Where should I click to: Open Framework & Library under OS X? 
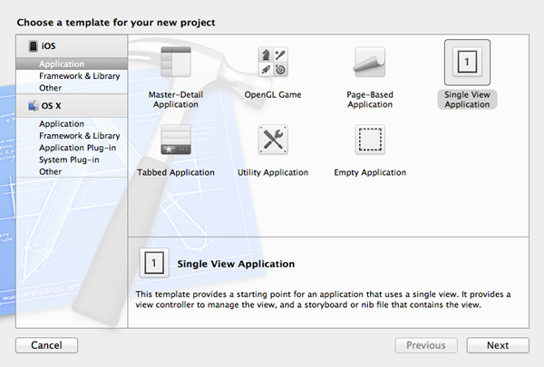point(79,136)
